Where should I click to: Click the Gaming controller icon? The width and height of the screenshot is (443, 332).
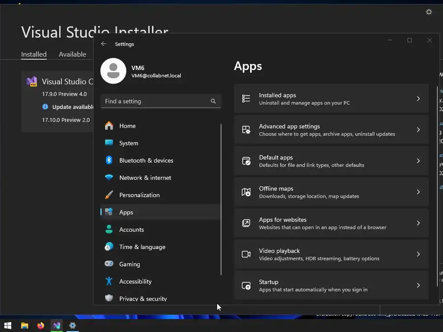point(109,264)
